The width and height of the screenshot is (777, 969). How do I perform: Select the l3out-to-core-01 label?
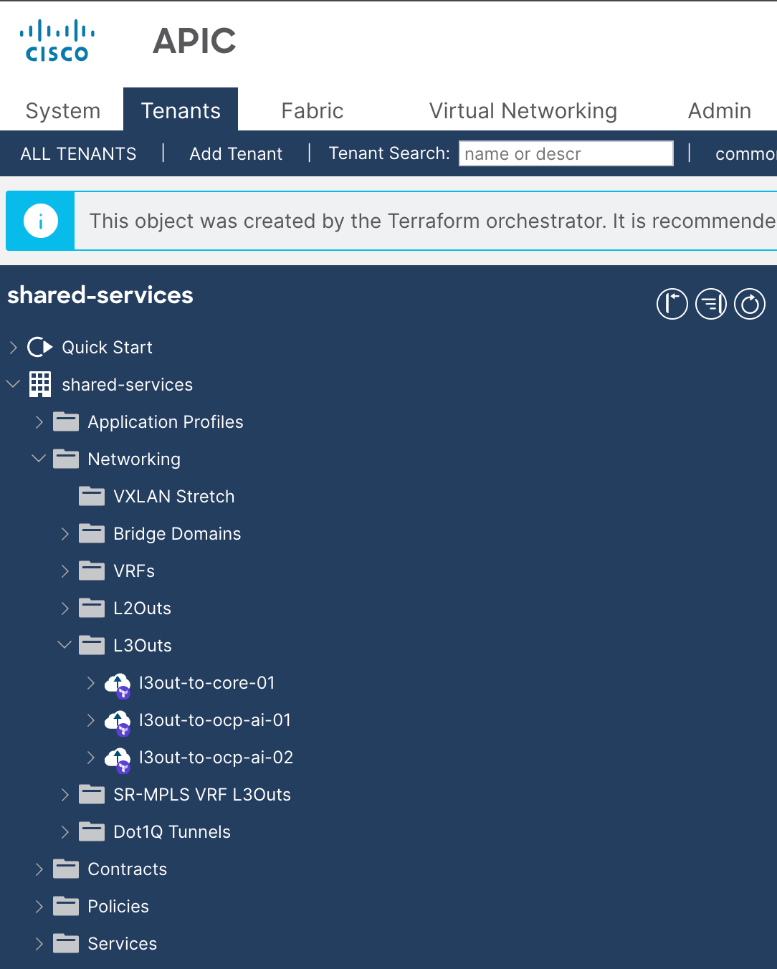pos(207,683)
